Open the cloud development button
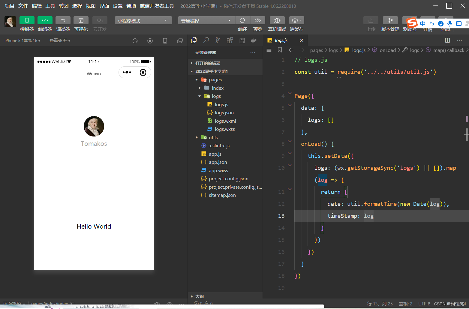The width and height of the screenshot is (469, 309). point(100,20)
